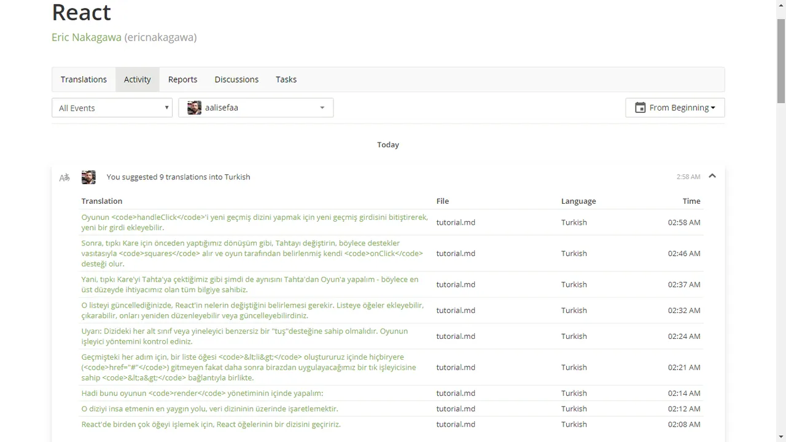Click the Today date heading
Viewport: 786px width, 442px height.
[388, 145]
